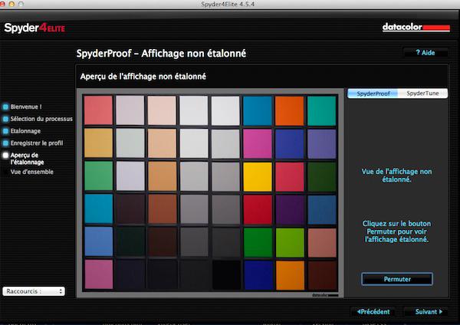Select the Aperçu de l'étalonnage step
Viewport: 460px width, 325px height.
pos(28,158)
